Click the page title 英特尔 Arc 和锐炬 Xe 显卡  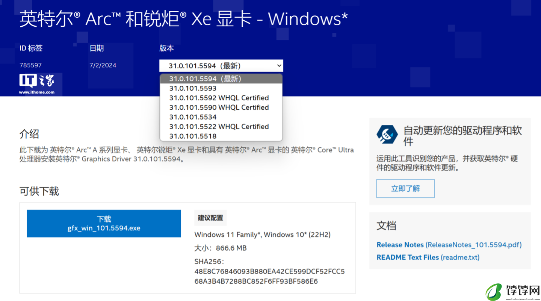coord(183,19)
